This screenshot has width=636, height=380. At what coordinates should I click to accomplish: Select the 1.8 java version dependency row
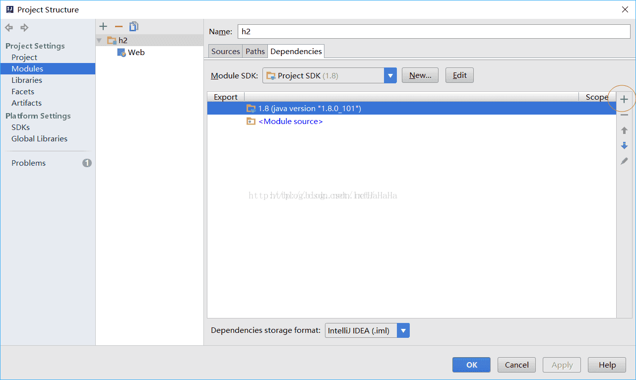tap(411, 108)
